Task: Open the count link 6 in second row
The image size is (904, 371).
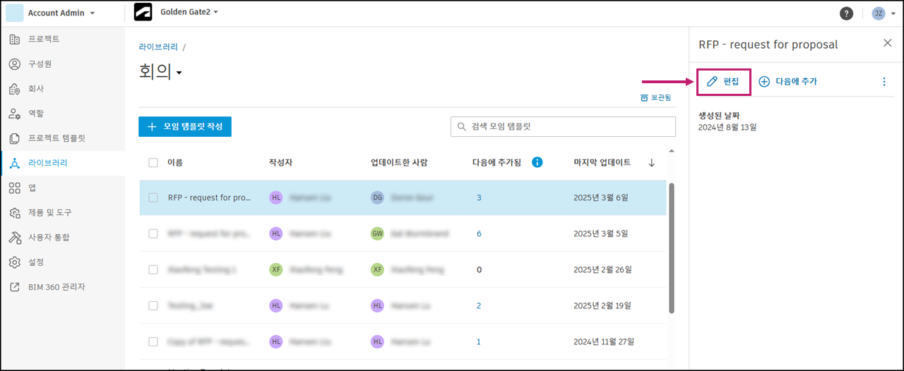Action: [479, 233]
